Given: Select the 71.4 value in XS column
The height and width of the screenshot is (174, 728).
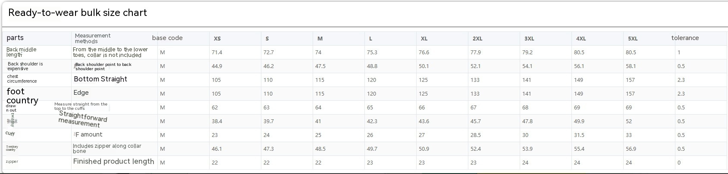Looking at the screenshot, I should pyautogui.click(x=217, y=53).
